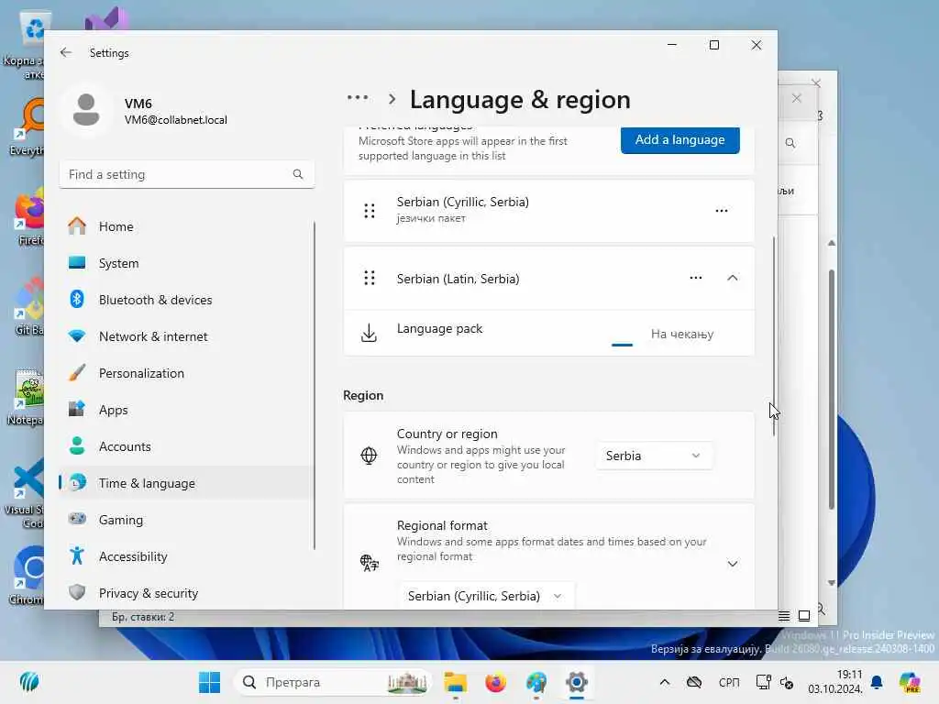The width and height of the screenshot is (939, 704).
Task: Launch Firefox from the taskbar
Action: (495, 682)
